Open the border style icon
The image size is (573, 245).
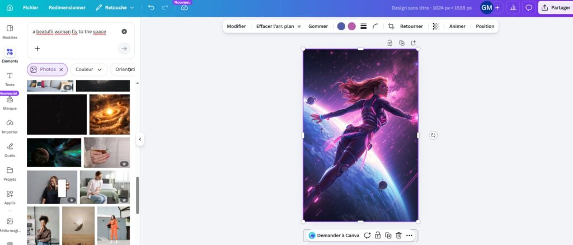364,26
